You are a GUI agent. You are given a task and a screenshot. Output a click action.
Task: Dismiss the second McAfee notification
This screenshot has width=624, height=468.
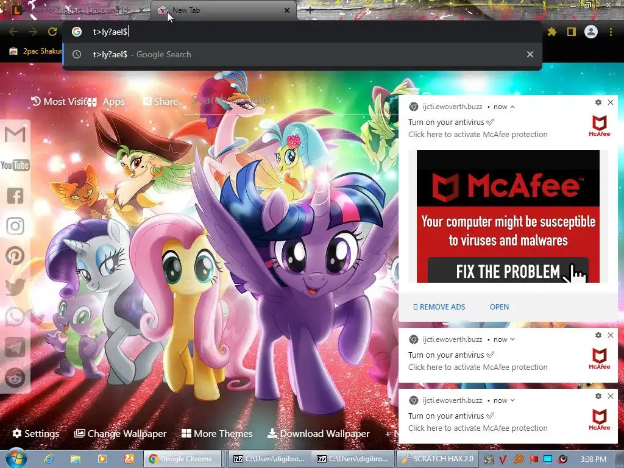pyautogui.click(x=611, y=335)
